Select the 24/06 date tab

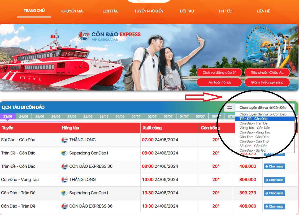pos(24,116)
